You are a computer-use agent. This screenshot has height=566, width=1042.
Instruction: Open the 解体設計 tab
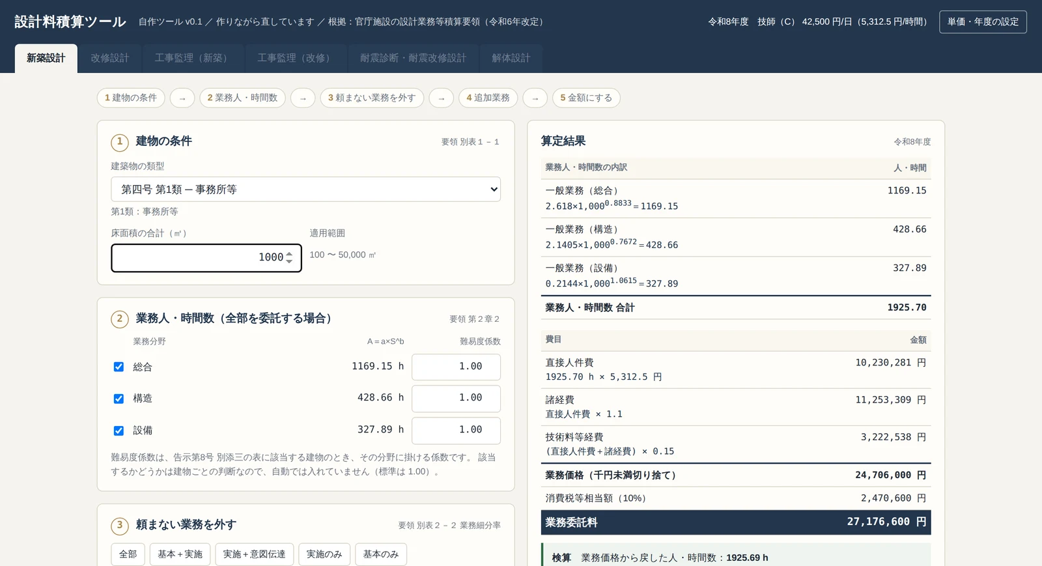[x=511, y=58]
